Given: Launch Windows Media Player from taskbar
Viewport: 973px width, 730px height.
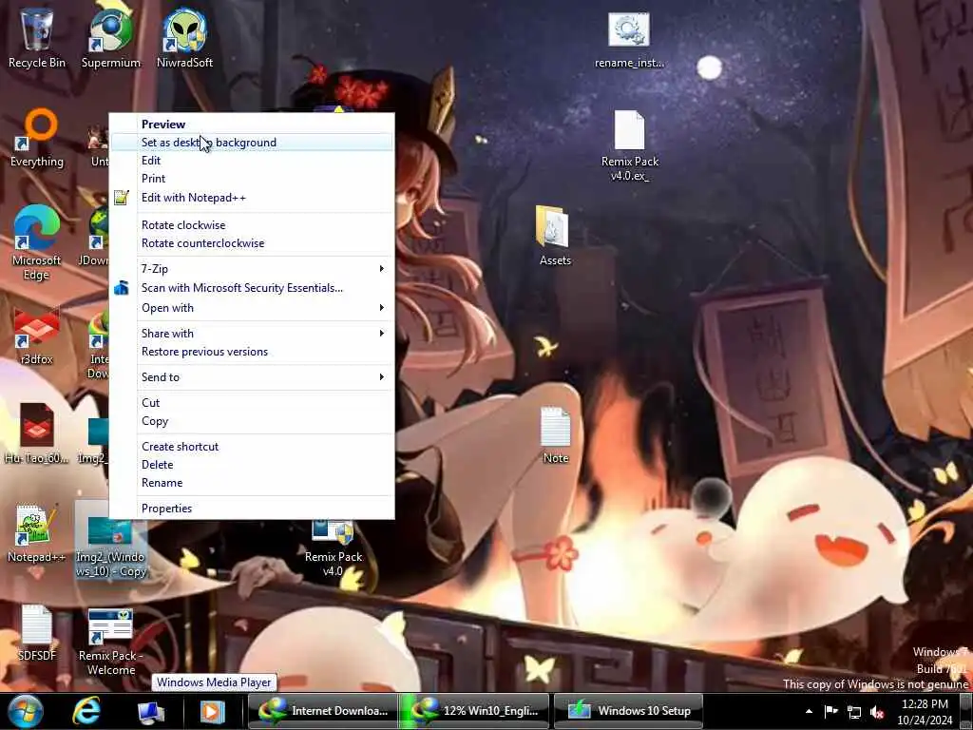Looking at the screenshot, I should click(x=212, y=711).
